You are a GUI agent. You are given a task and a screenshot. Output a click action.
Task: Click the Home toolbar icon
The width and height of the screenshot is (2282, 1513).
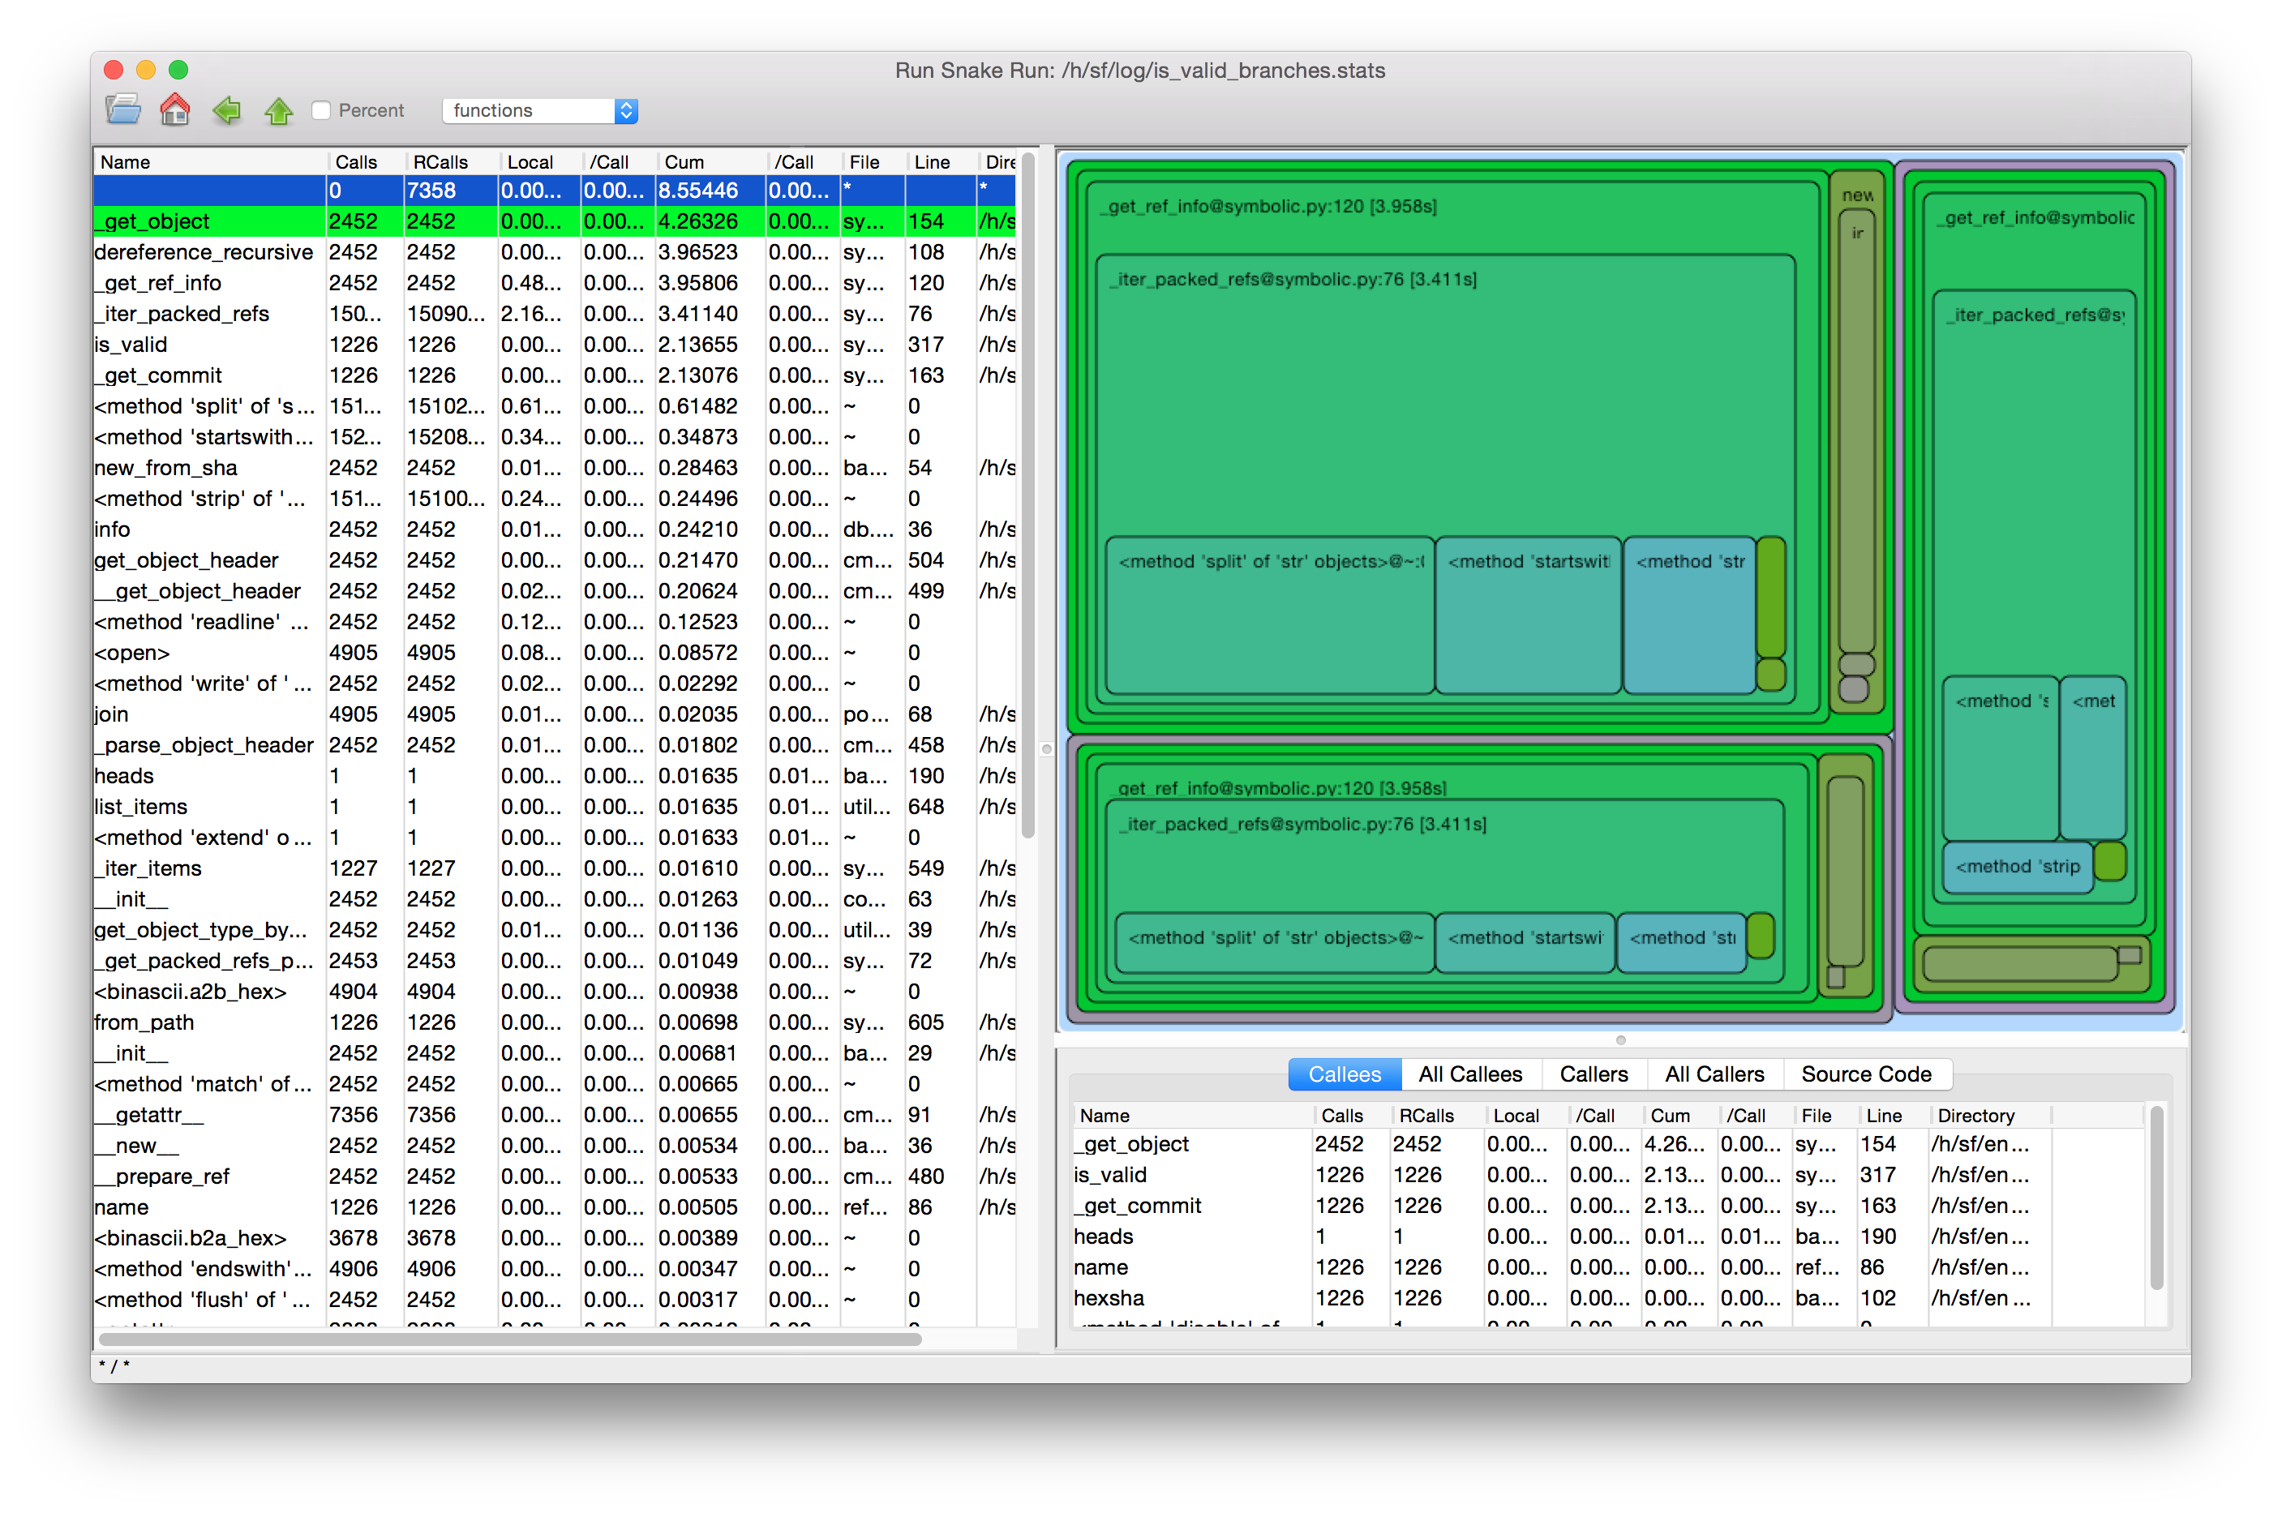[174, 109]
